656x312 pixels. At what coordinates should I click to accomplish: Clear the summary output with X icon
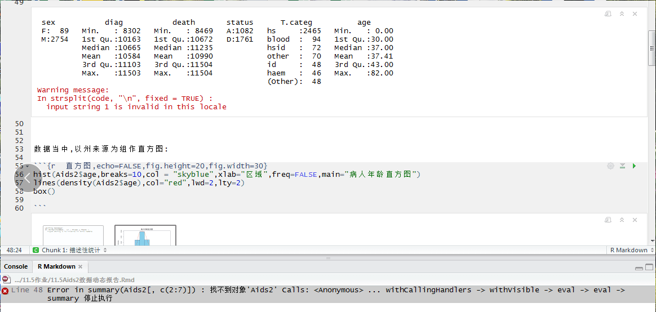(x=635, y=14)
